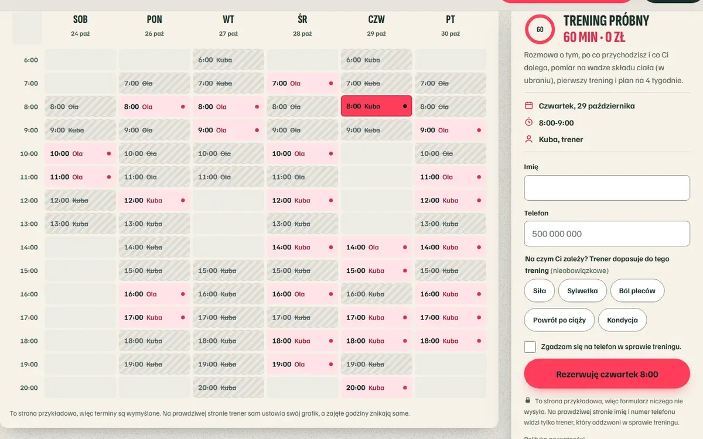Click the Rezerwuję czwartek 8:00 button

point(607,374)
